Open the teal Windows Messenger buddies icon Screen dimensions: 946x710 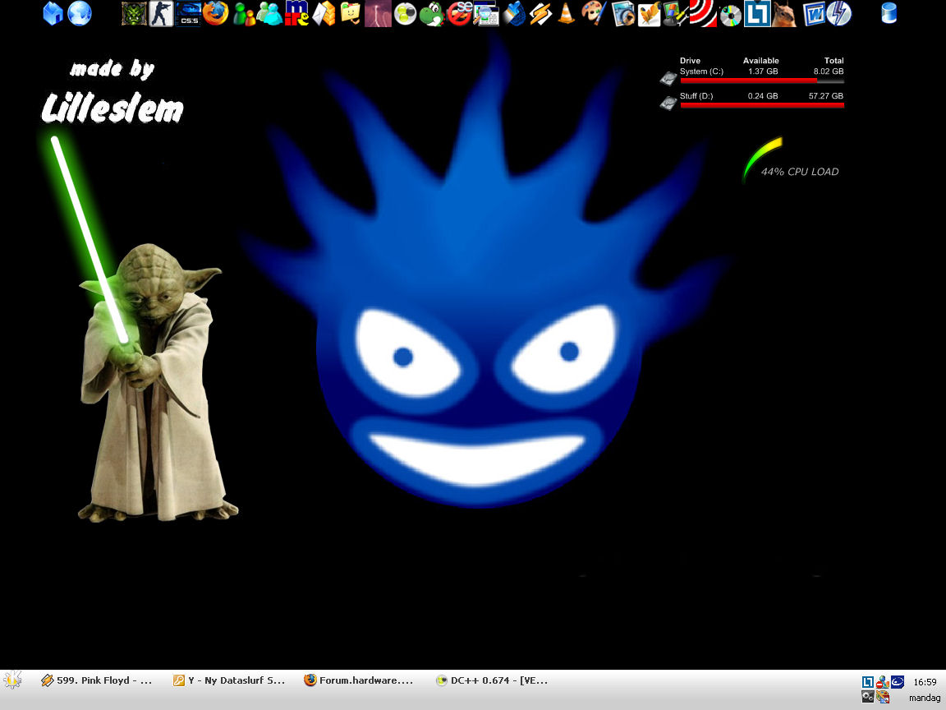[269, 13]
